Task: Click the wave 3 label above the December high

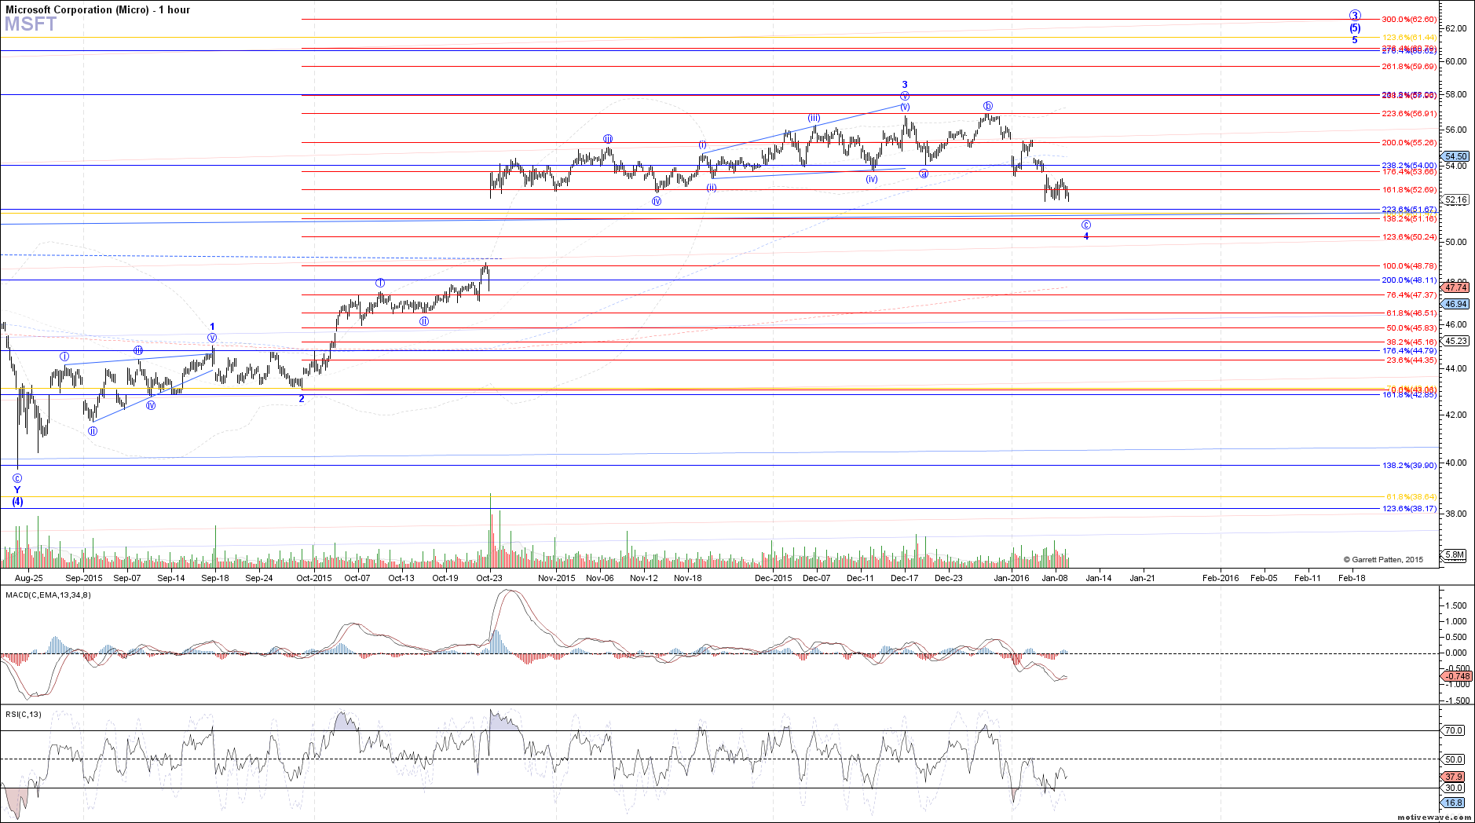Action: coord(905,84)
